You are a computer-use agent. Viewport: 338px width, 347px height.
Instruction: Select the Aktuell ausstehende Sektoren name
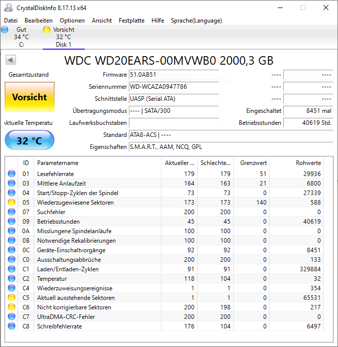pyautogui.click(x=76, y=298)
